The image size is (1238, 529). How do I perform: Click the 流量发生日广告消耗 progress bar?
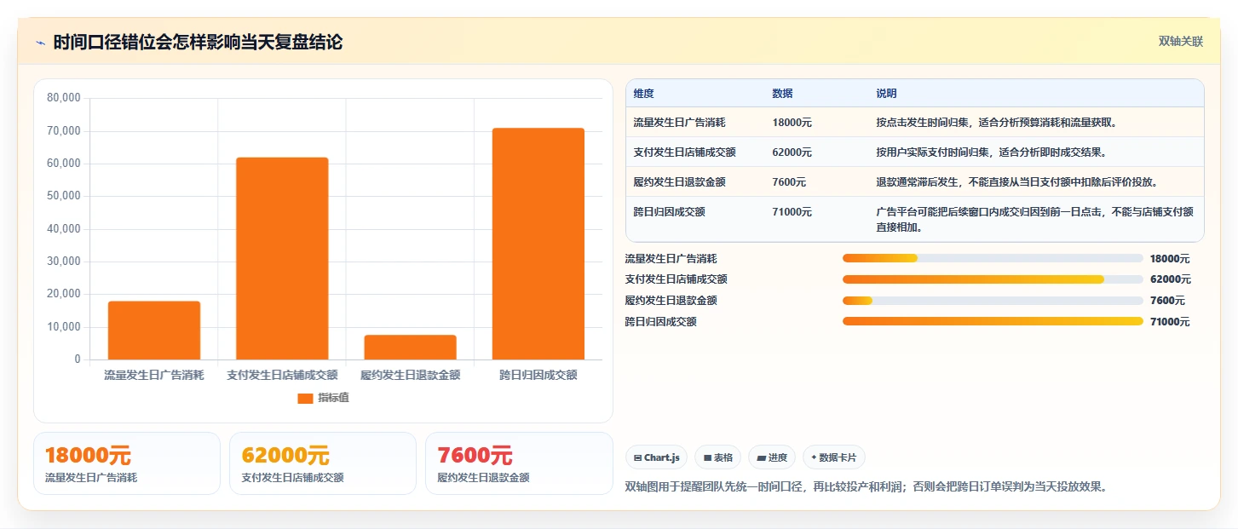click(993, 258)
